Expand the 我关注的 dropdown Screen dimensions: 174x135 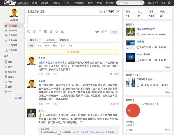point(35,40)
